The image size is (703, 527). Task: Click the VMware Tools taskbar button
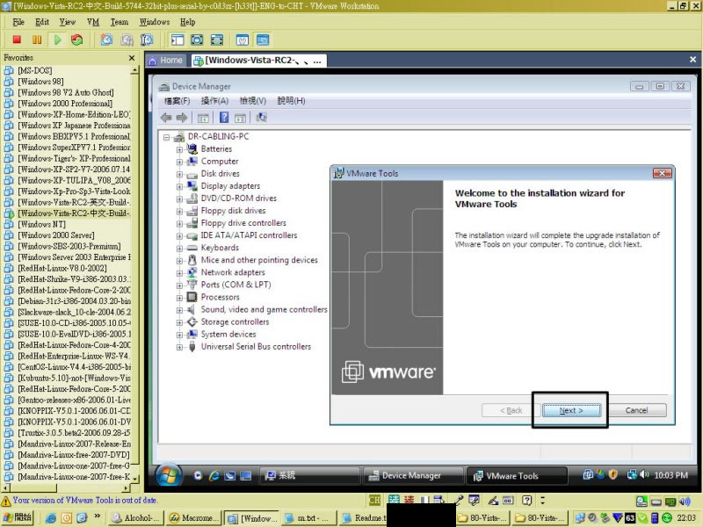pos(517,475)
